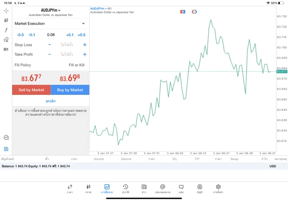
Task: Decrease volume by -0.5
Action: click(x=20, y=35)
